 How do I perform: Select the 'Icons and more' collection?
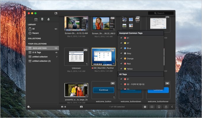[42, 48]
